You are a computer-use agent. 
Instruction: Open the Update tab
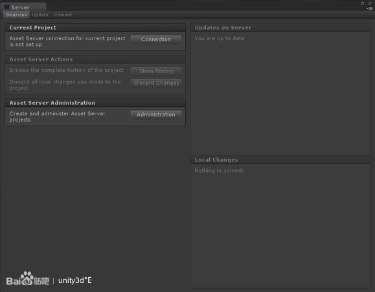[x=40, y=15]
